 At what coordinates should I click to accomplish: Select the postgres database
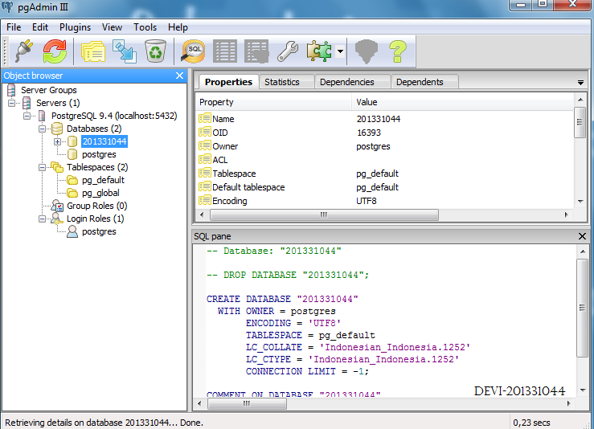(99, 154)
